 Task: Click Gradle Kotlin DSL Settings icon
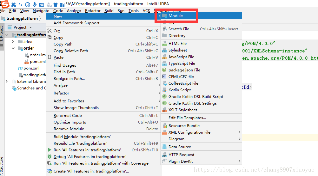[x=164, y=103]
